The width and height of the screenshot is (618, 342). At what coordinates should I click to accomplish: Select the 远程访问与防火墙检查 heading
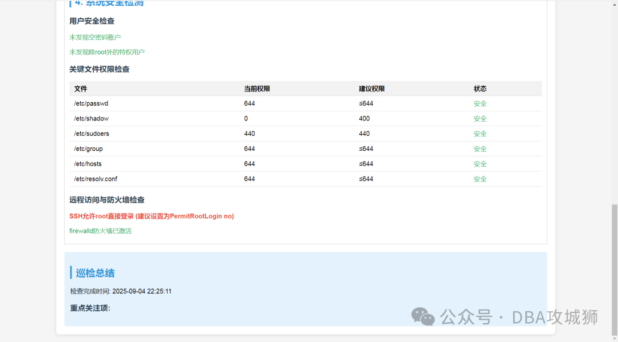[x=107, y=200]
